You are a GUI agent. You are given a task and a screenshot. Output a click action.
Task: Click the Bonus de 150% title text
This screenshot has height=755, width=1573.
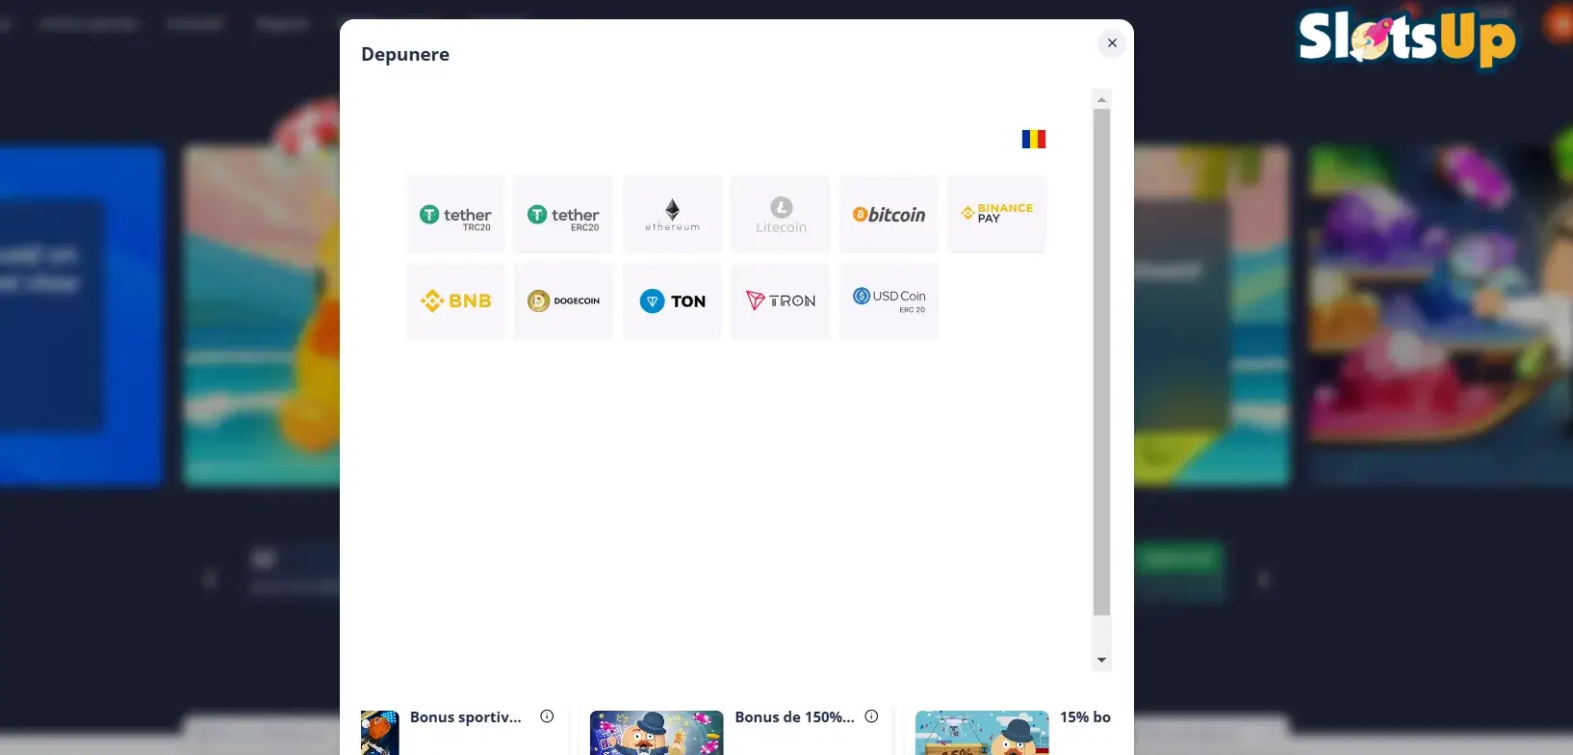(x=794, y=717)
